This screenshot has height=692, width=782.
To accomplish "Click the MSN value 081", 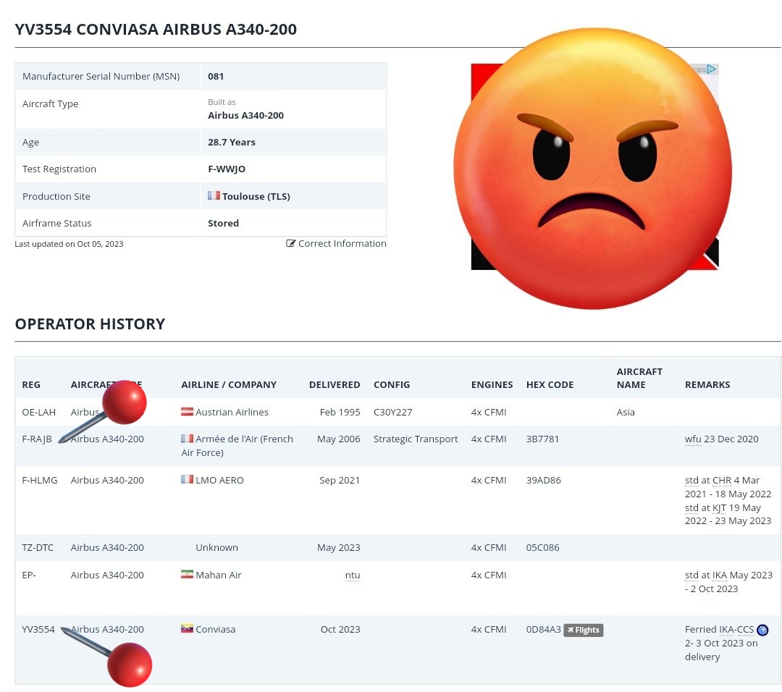I will pos(216,76).
